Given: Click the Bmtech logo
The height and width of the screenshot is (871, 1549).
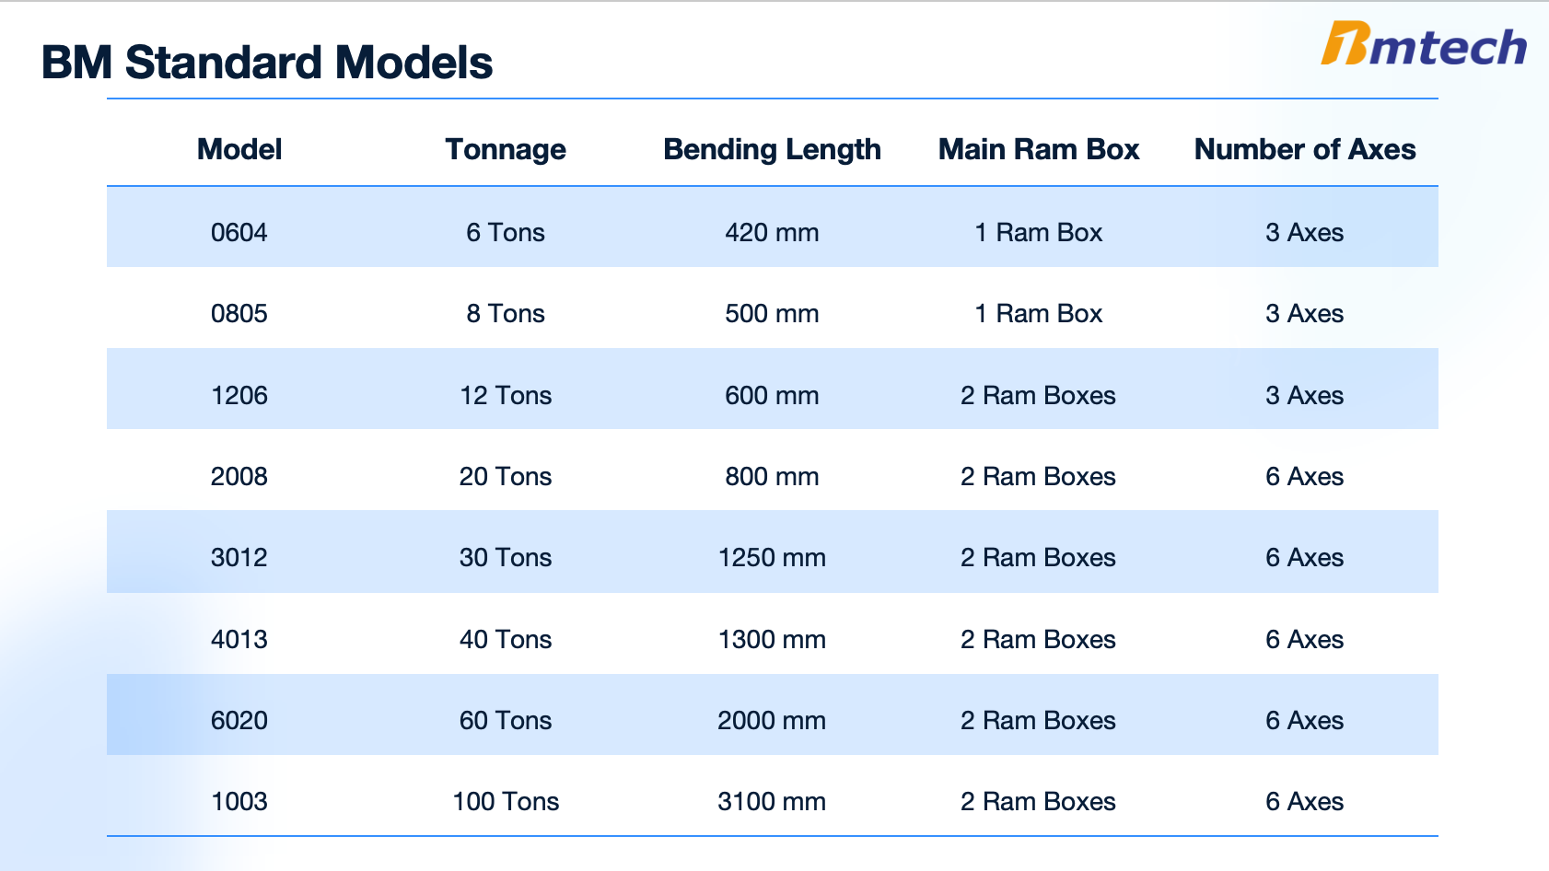Looking at the screenshot, I should 1424,44.
